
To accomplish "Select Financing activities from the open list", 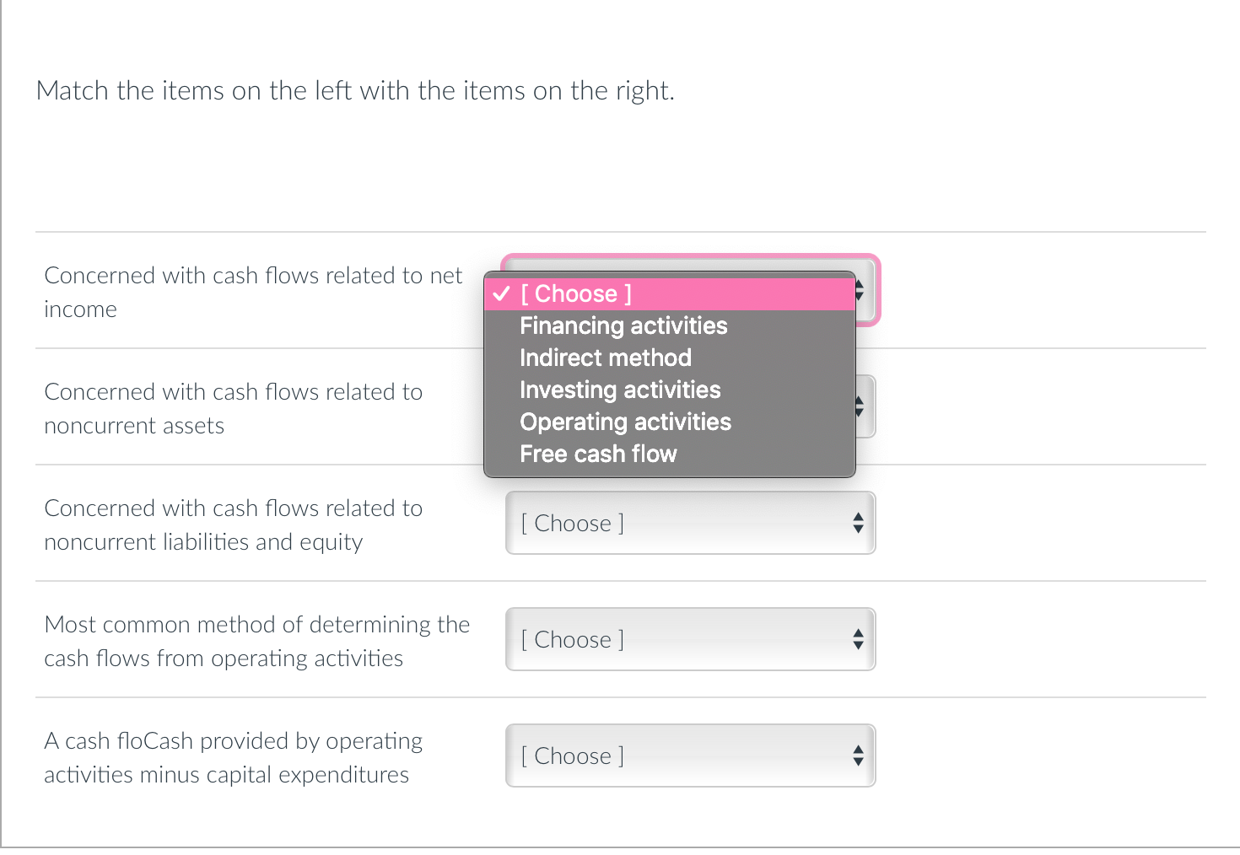I will pyautogui.click(x=623, y=326).
